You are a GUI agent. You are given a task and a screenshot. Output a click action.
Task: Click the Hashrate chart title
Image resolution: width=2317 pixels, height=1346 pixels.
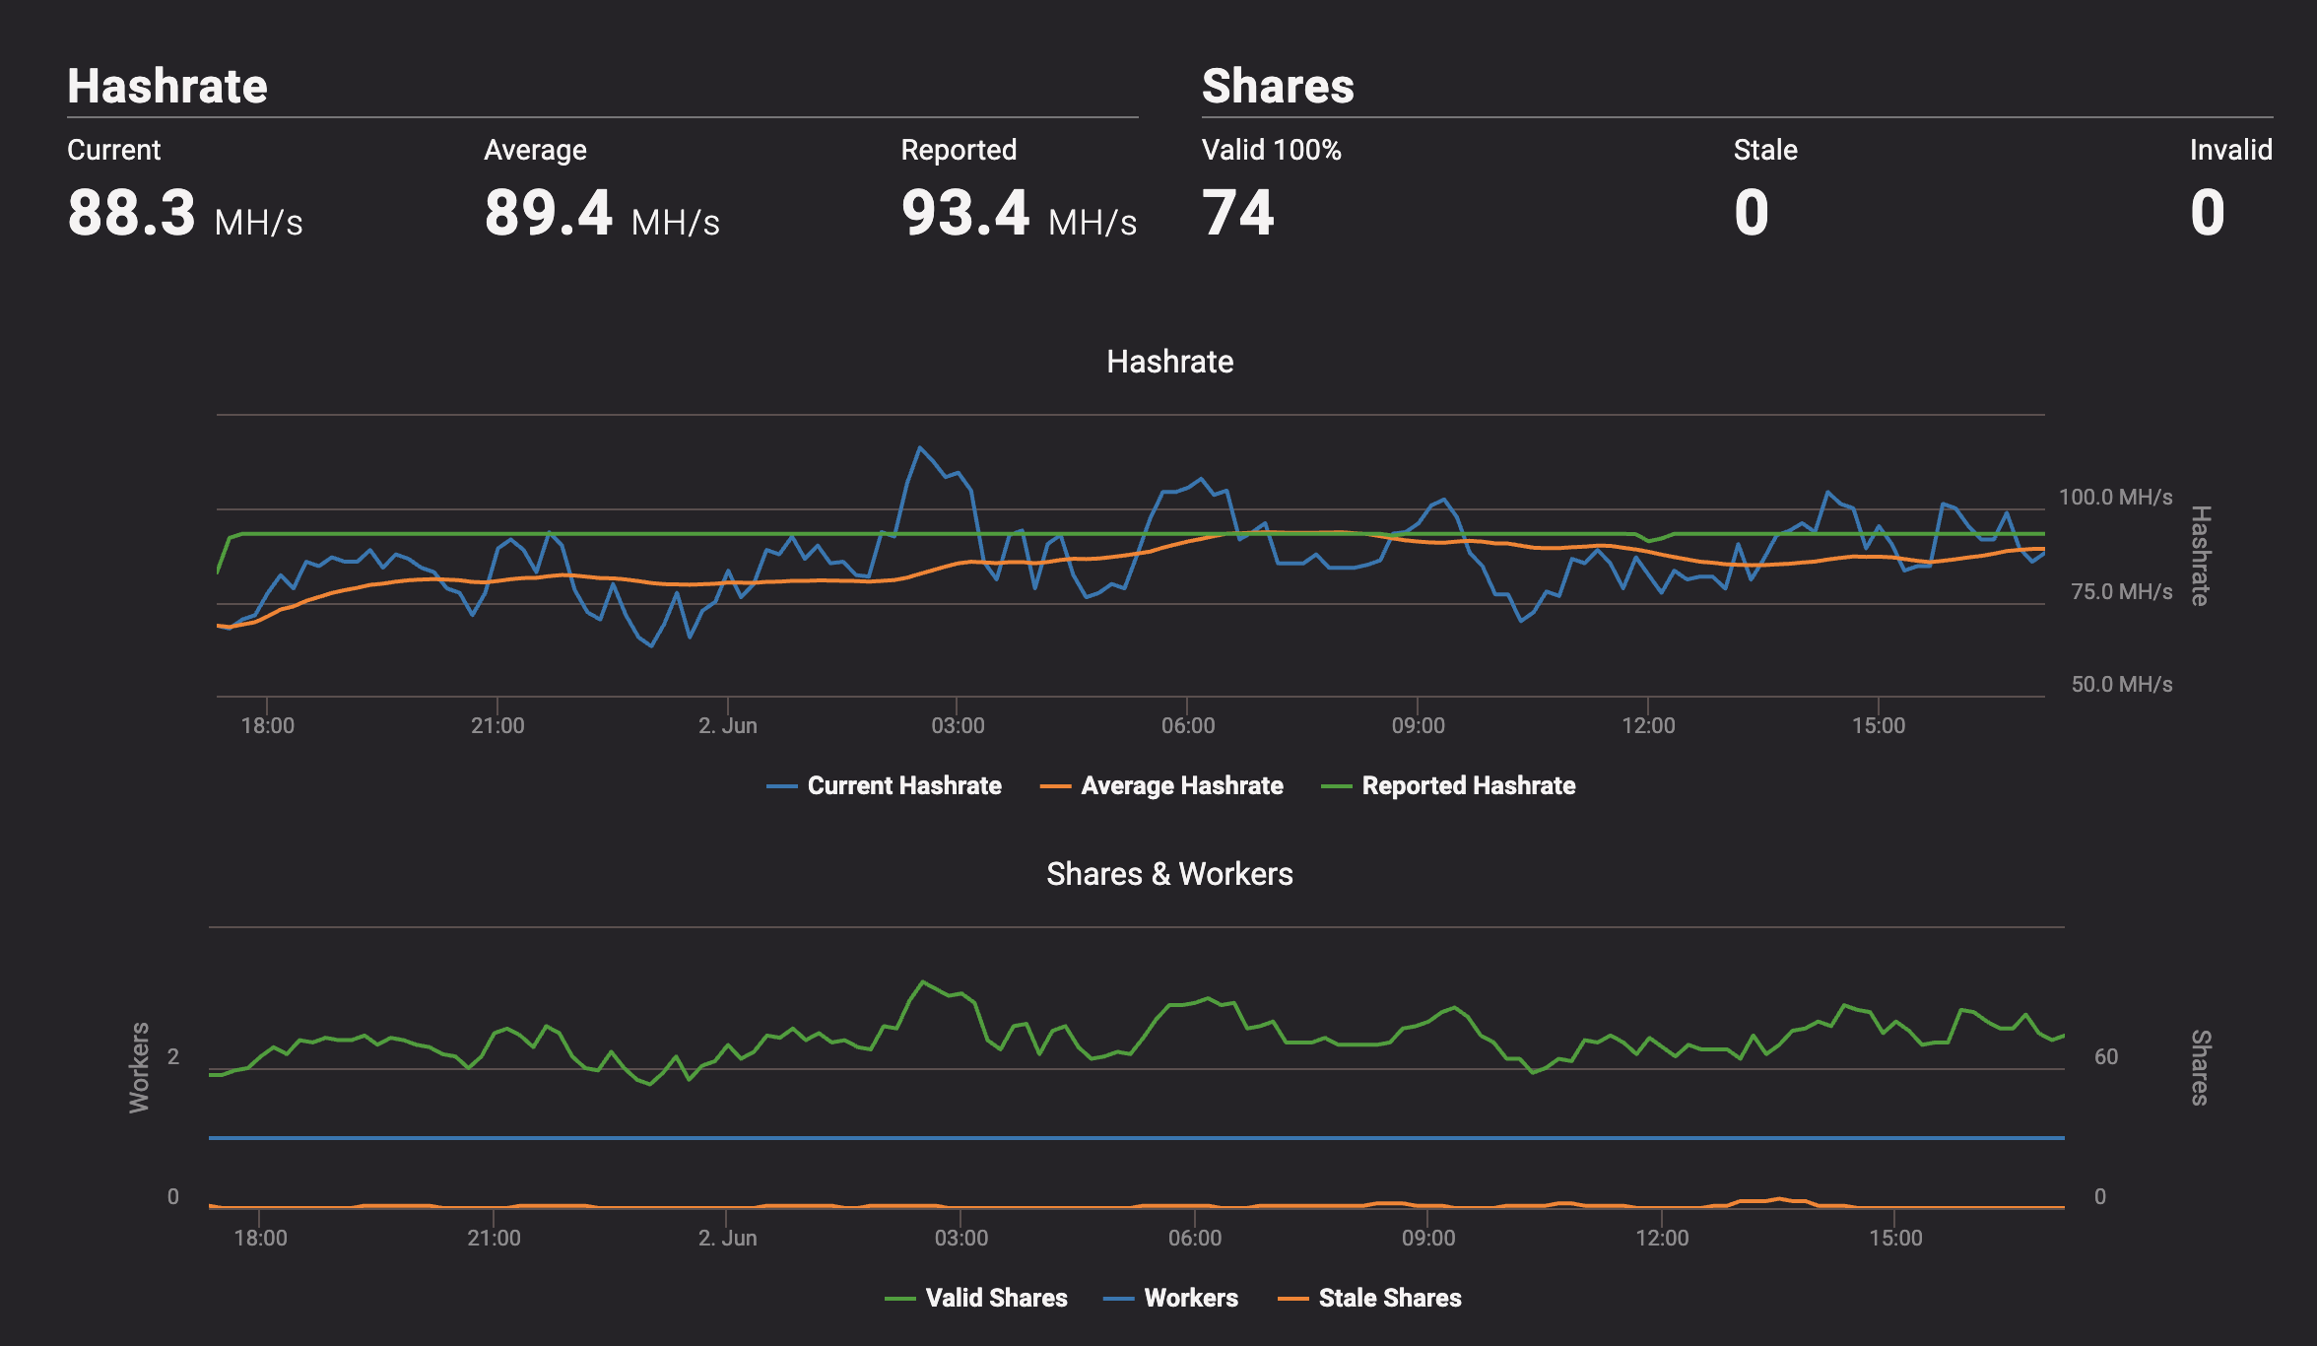pyautogui.click(x=1169, y=362)
